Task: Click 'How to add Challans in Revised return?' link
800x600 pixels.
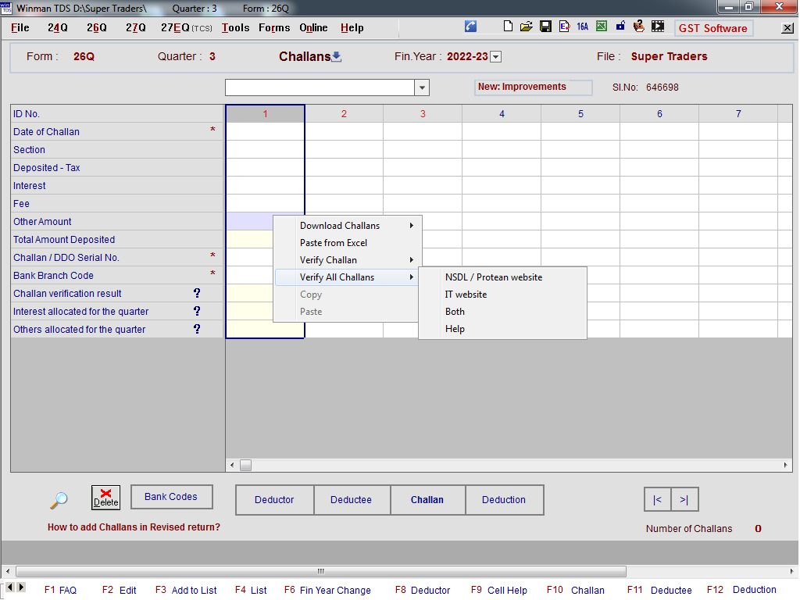Action: point(134,527)
